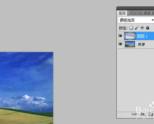Select the 图层 1 layer name
Screen dimensions: 154x124
142,36
